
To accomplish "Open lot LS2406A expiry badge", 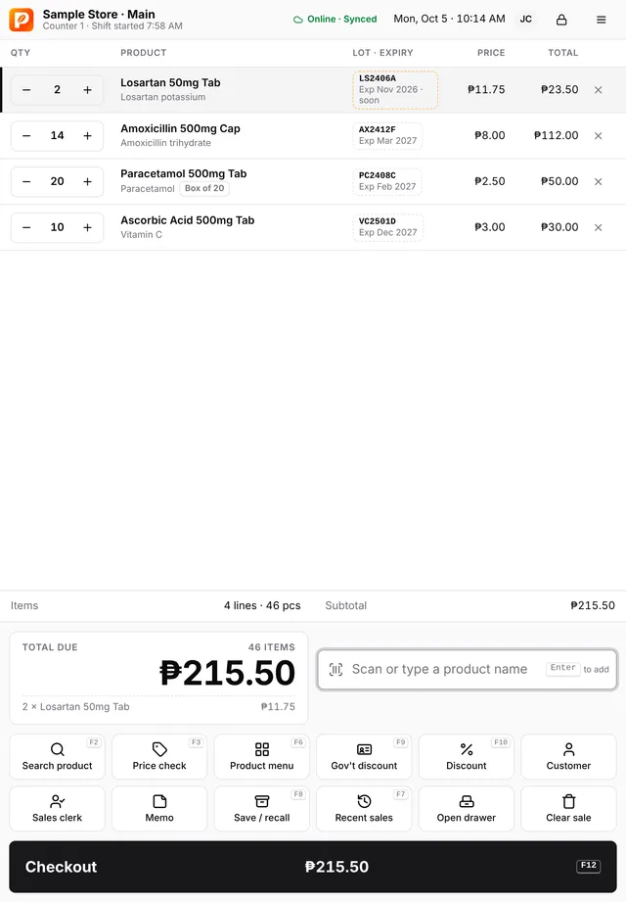I will pos(395,90).
